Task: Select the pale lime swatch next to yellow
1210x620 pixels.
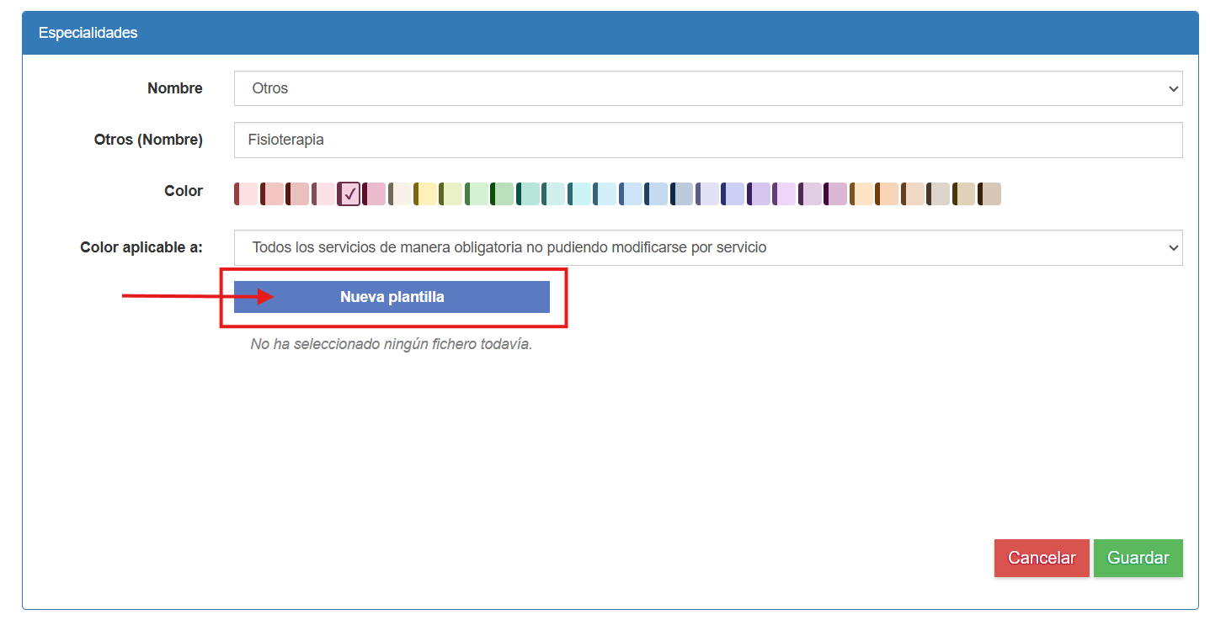Action: 451,193
